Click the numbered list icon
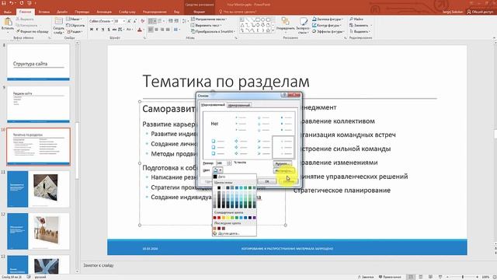This screenshot has width=497, height=280. (x=161, y=21)
